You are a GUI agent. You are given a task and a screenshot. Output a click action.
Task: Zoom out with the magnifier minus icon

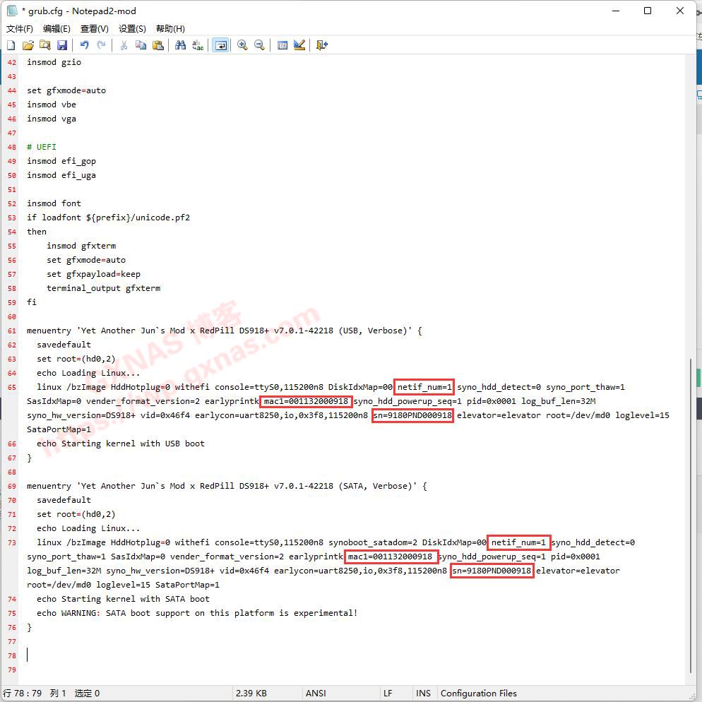coord(259,45)
